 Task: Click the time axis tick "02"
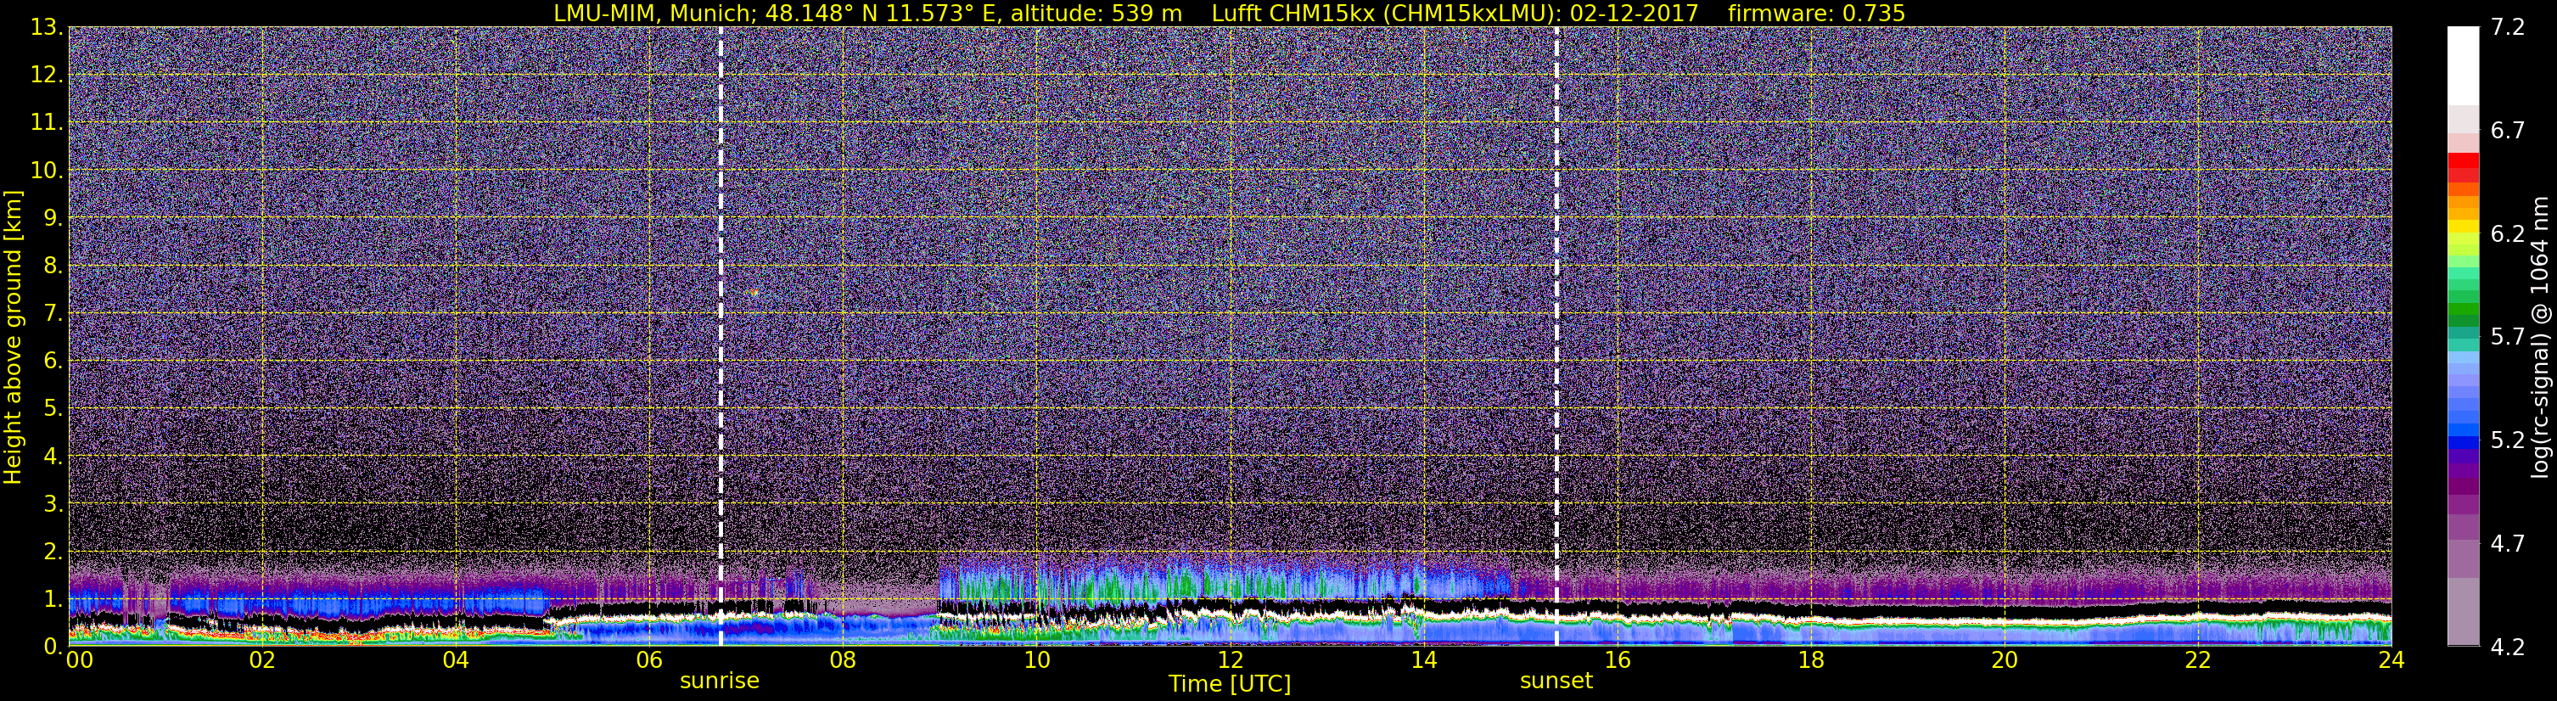point(261,660)
